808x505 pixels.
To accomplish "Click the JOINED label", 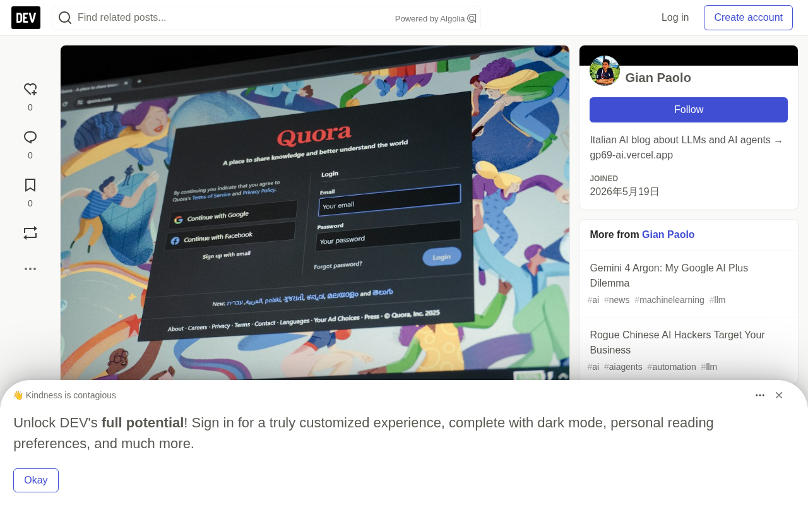I will pos(604,179).
